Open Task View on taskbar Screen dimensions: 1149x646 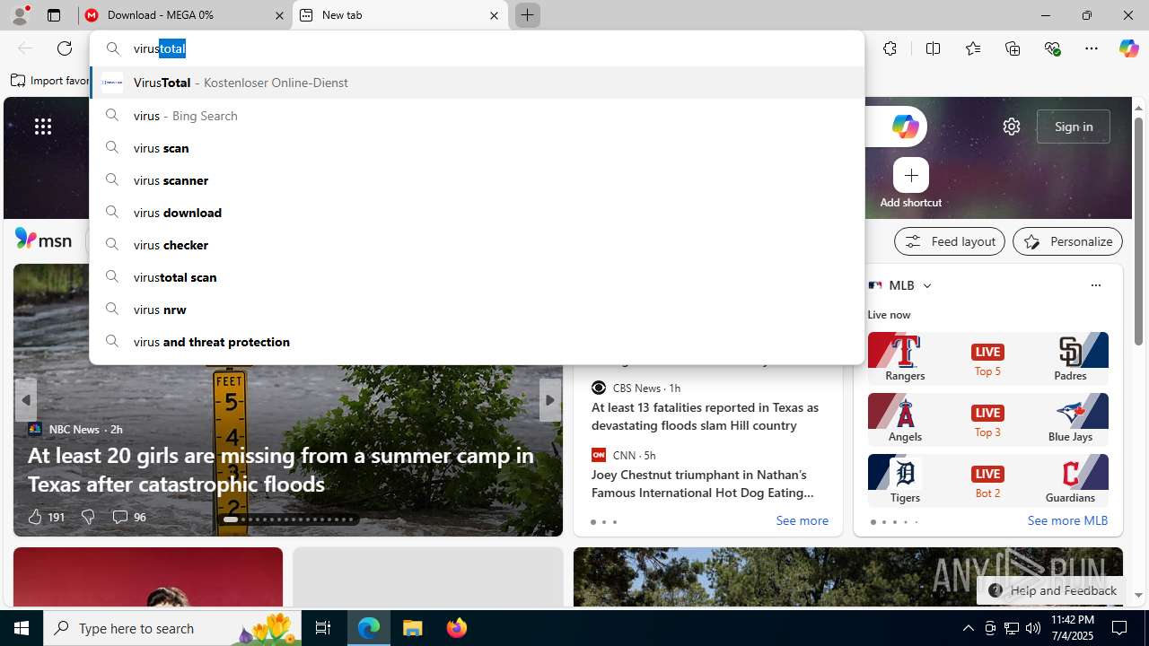tap(323, 628)
